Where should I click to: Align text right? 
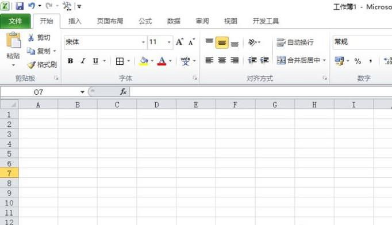point(235,60)
